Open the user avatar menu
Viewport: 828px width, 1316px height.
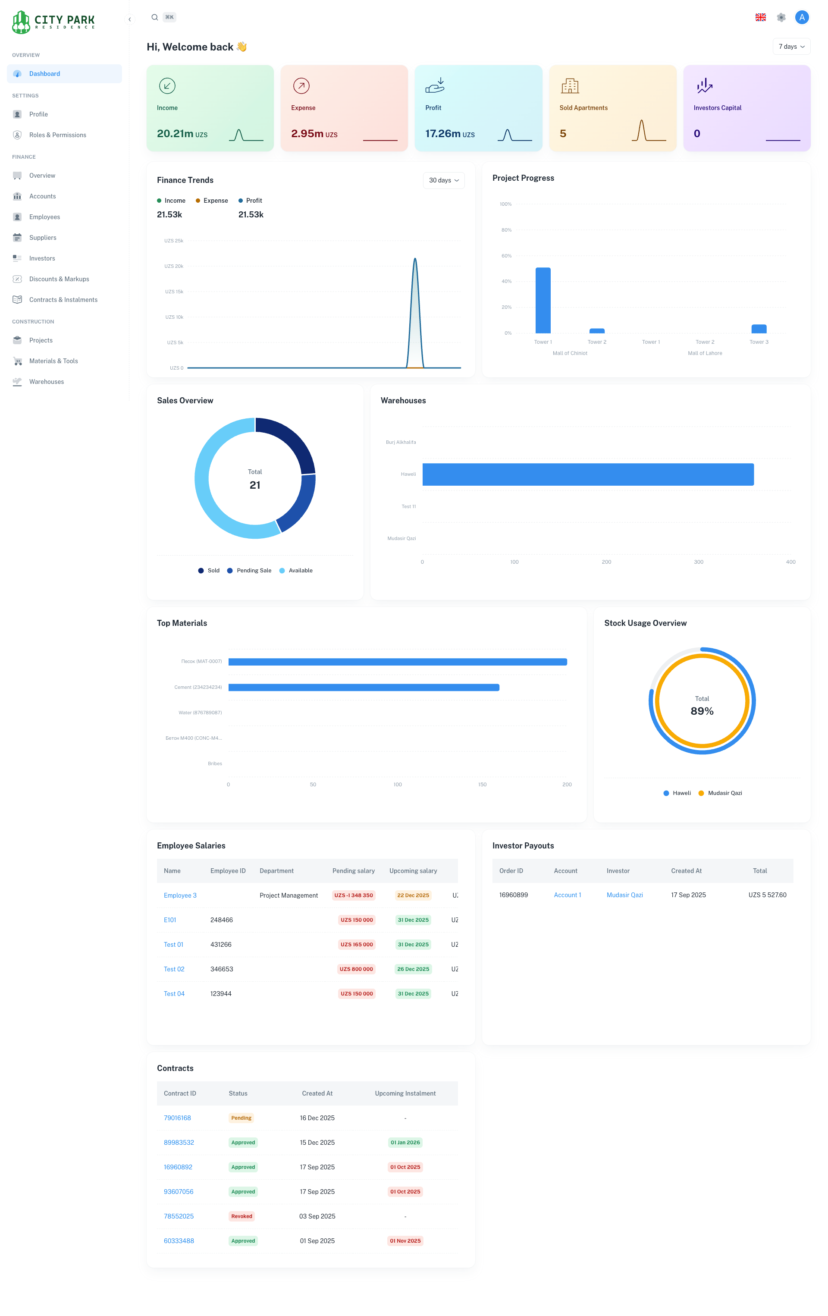click(x=801, y=18)
